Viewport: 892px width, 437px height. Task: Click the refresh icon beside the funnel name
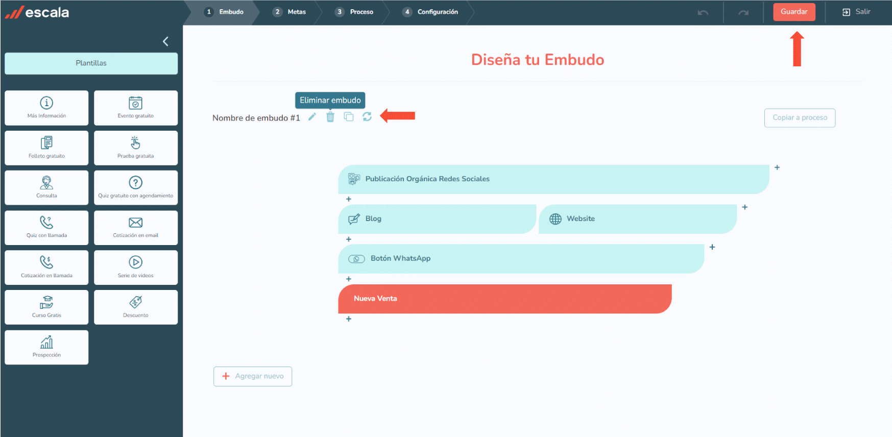point(367,117)
